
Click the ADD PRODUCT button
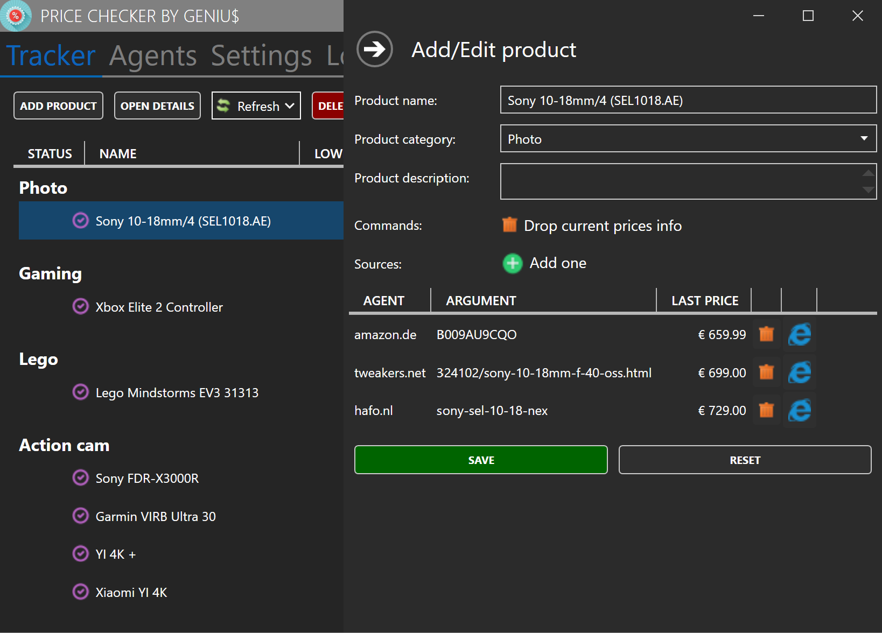click(x=58, y=105)
